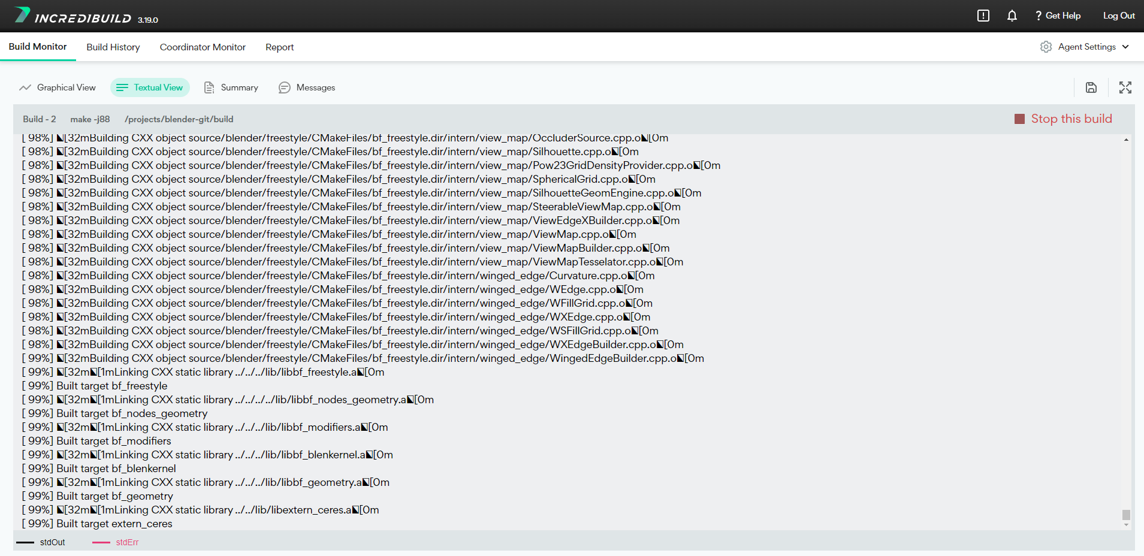Image resolution: width=1144 pixels, height=556 pixels.
Task: Click the output scrollbar thumb
Action: pyautogui.click(x=1126, y=515)
